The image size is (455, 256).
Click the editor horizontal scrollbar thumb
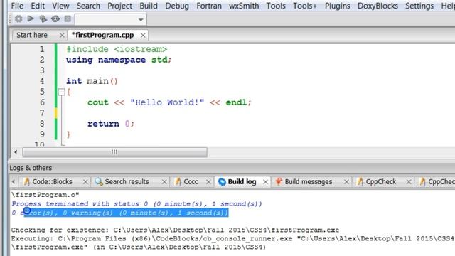point(114,152)
